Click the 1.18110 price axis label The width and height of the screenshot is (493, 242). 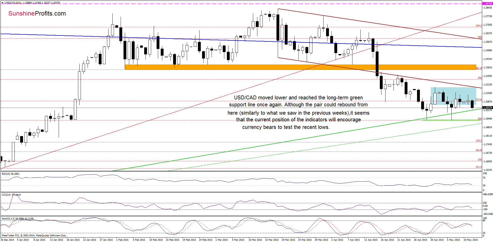tap(488, 136)
